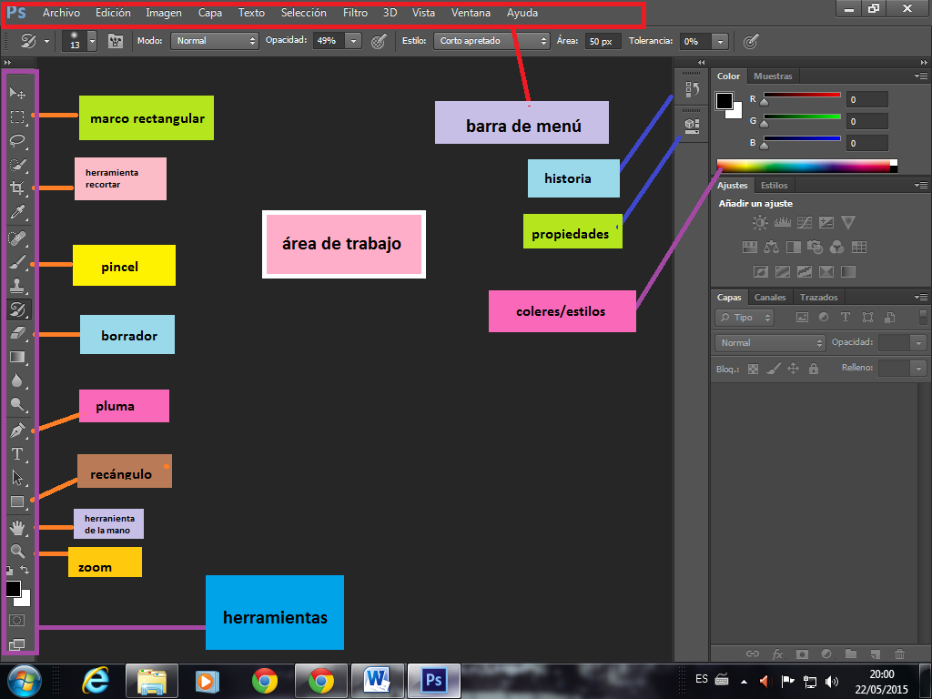
Task: Select the Zoom tool
Action: [x=17, y=551]
